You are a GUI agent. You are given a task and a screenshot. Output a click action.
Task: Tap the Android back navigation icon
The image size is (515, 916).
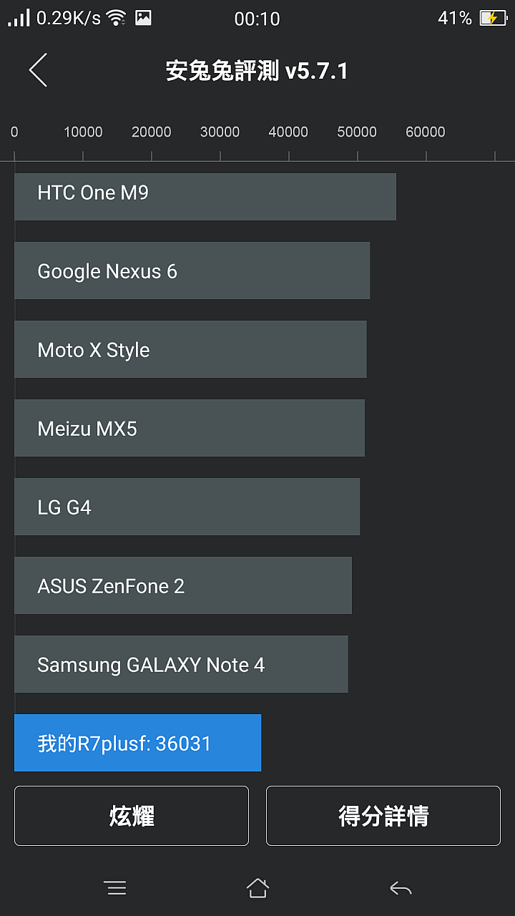tap(401, 888)
